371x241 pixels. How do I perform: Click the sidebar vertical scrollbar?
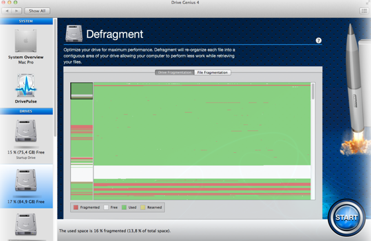tap(54, 78)
